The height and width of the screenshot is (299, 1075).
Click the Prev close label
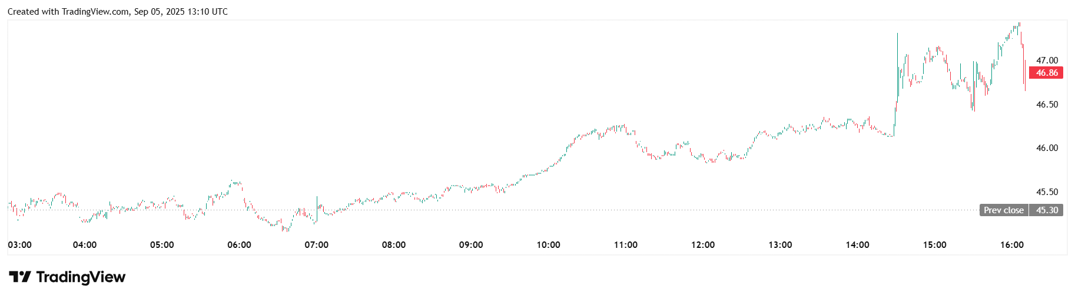pyautogui.click(x=1004, y=210)
